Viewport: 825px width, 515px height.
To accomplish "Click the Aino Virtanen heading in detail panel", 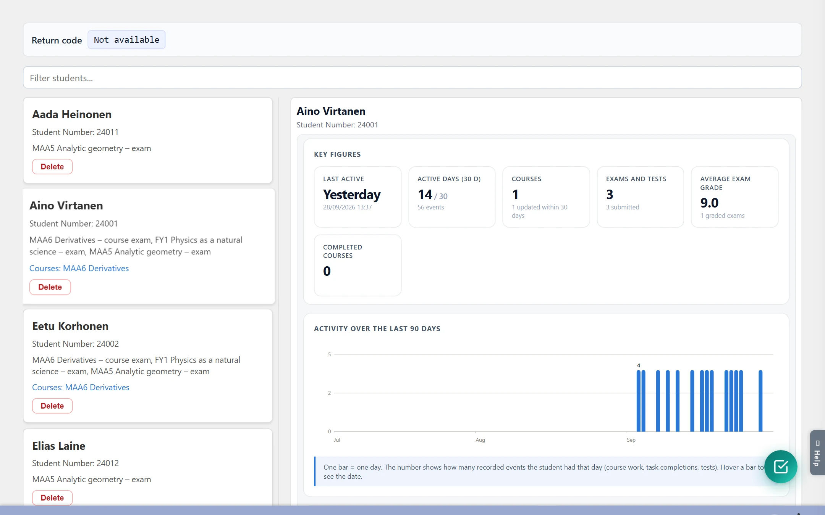I will pyautogui.click(x=331, y=111).
